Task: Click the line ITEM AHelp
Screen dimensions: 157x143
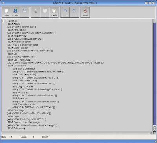Action: click(13, 24)
